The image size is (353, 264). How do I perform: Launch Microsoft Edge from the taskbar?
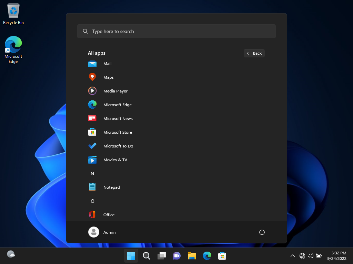(x=207, y=256)
